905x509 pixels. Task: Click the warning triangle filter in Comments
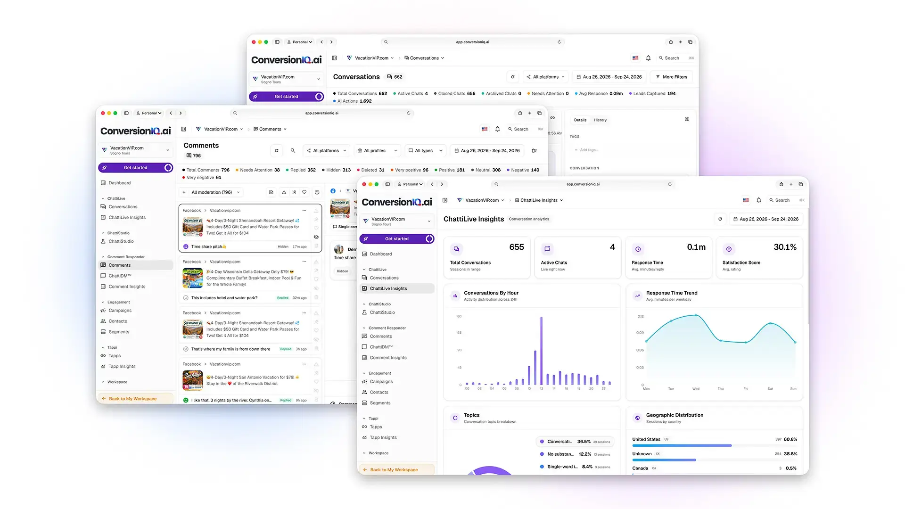[x=284, y=192]
